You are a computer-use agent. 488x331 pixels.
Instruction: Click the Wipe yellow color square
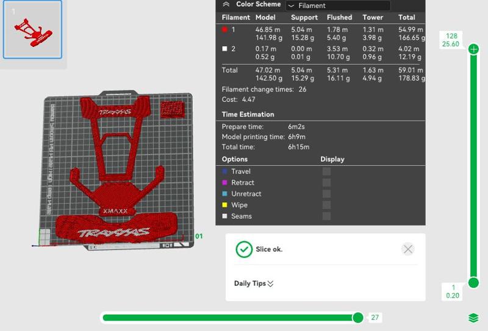tap(224, 205)
